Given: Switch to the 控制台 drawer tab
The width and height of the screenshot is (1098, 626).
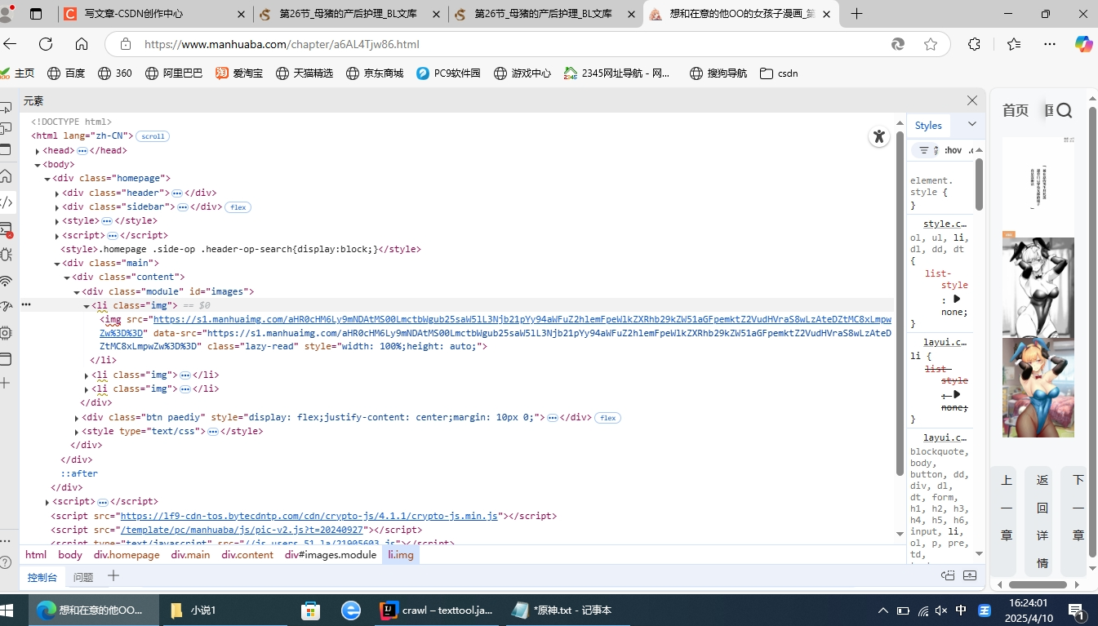Looking at the screenshot, I should tap(42, 577).
